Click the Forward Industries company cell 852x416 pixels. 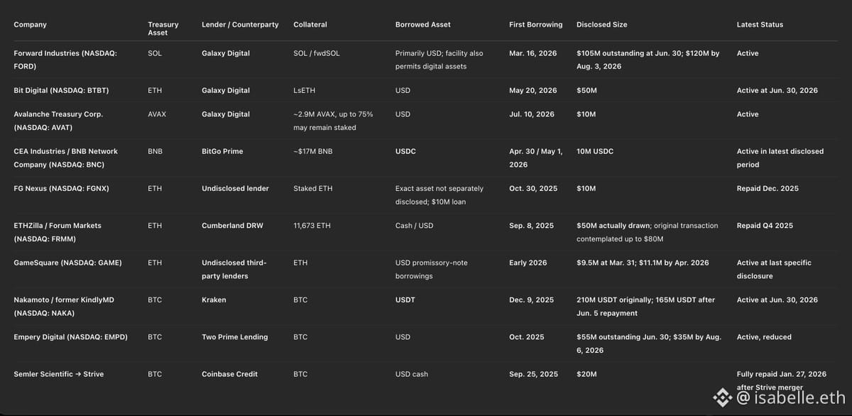[65, 60]
